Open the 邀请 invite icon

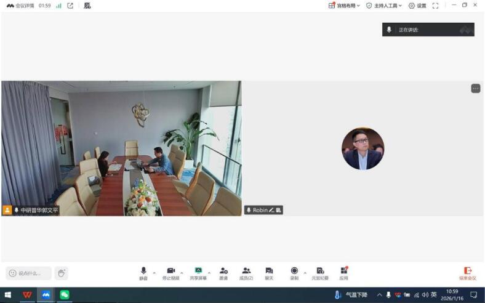coord(223,273)
